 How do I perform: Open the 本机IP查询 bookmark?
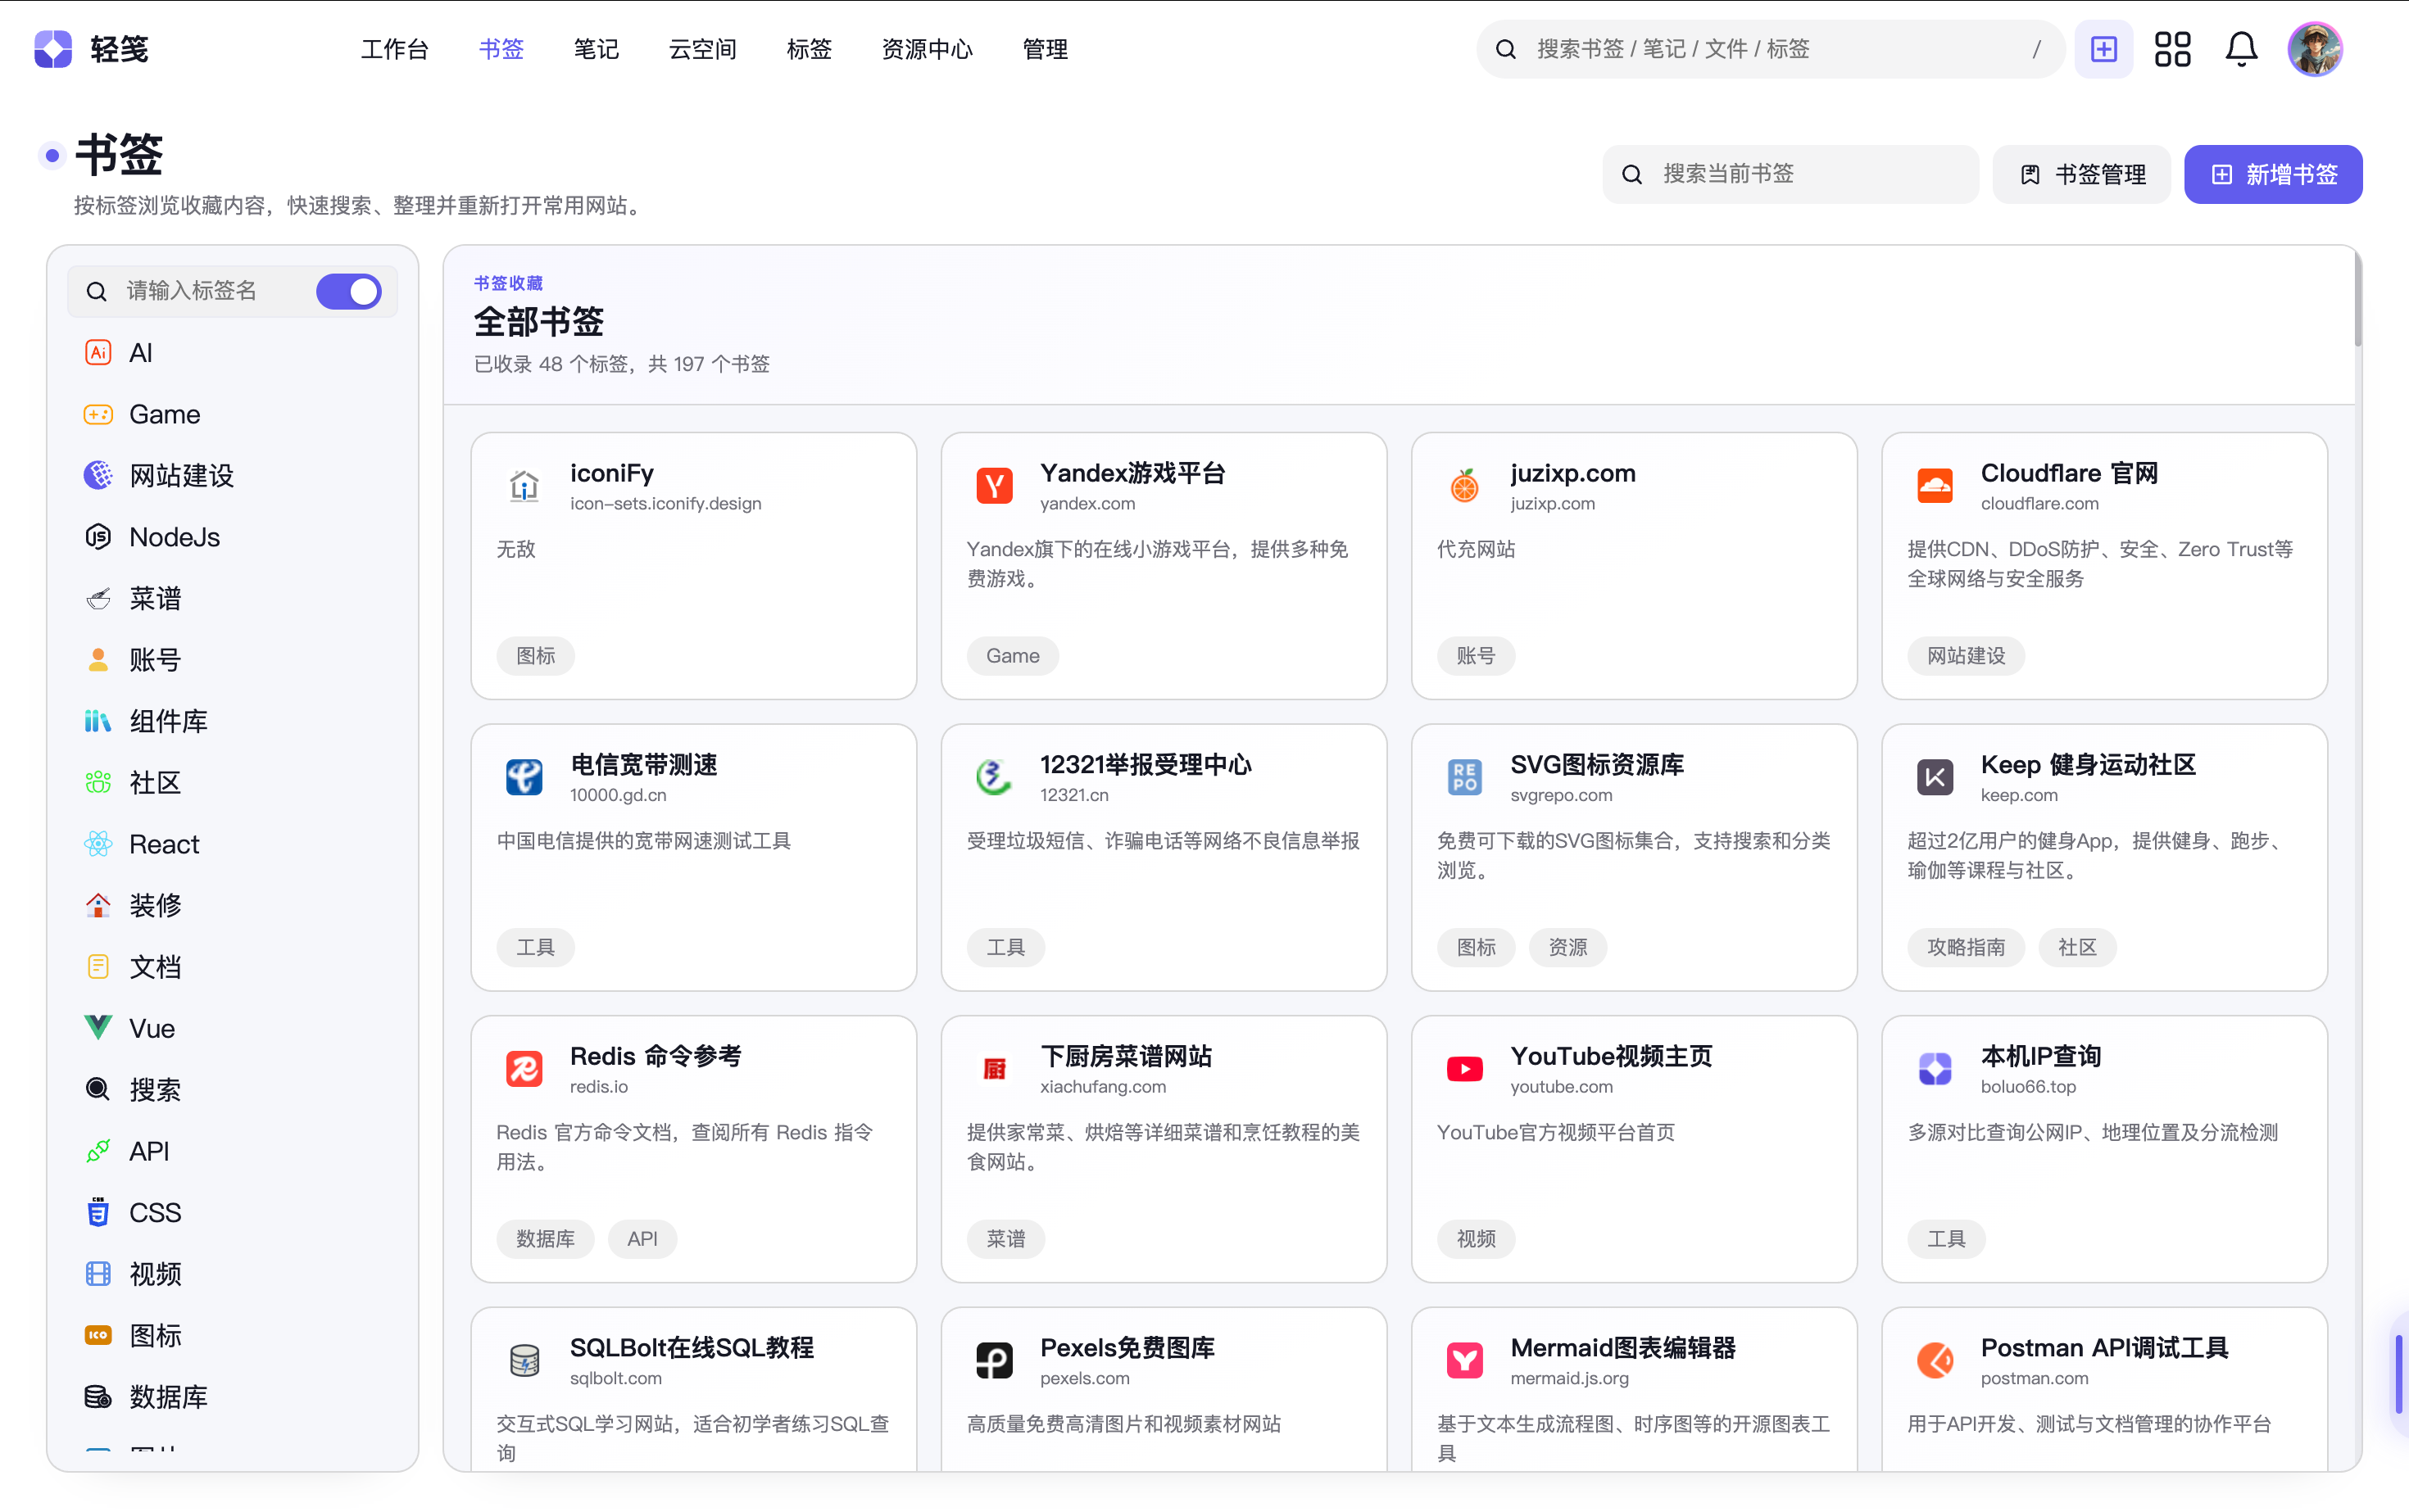[2104, 1149]
